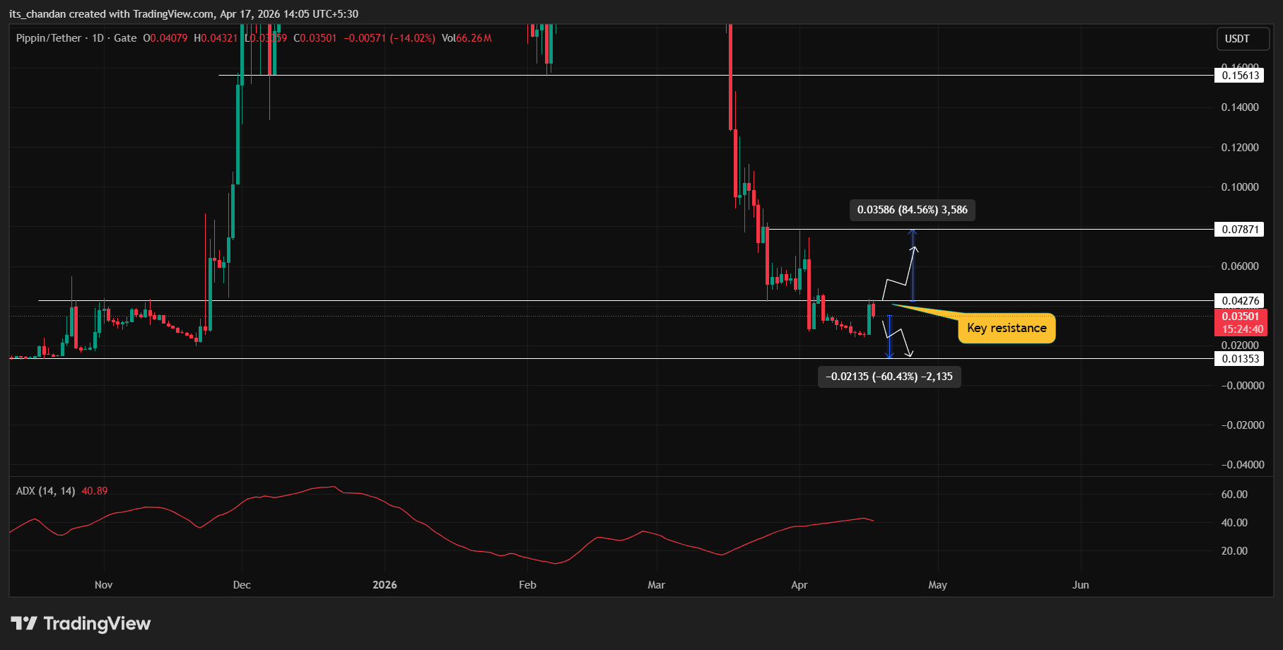Click the Pippin/Tether symbol title
The width and height of the screenshot is (1283, 650).
(x=49, y=38)
